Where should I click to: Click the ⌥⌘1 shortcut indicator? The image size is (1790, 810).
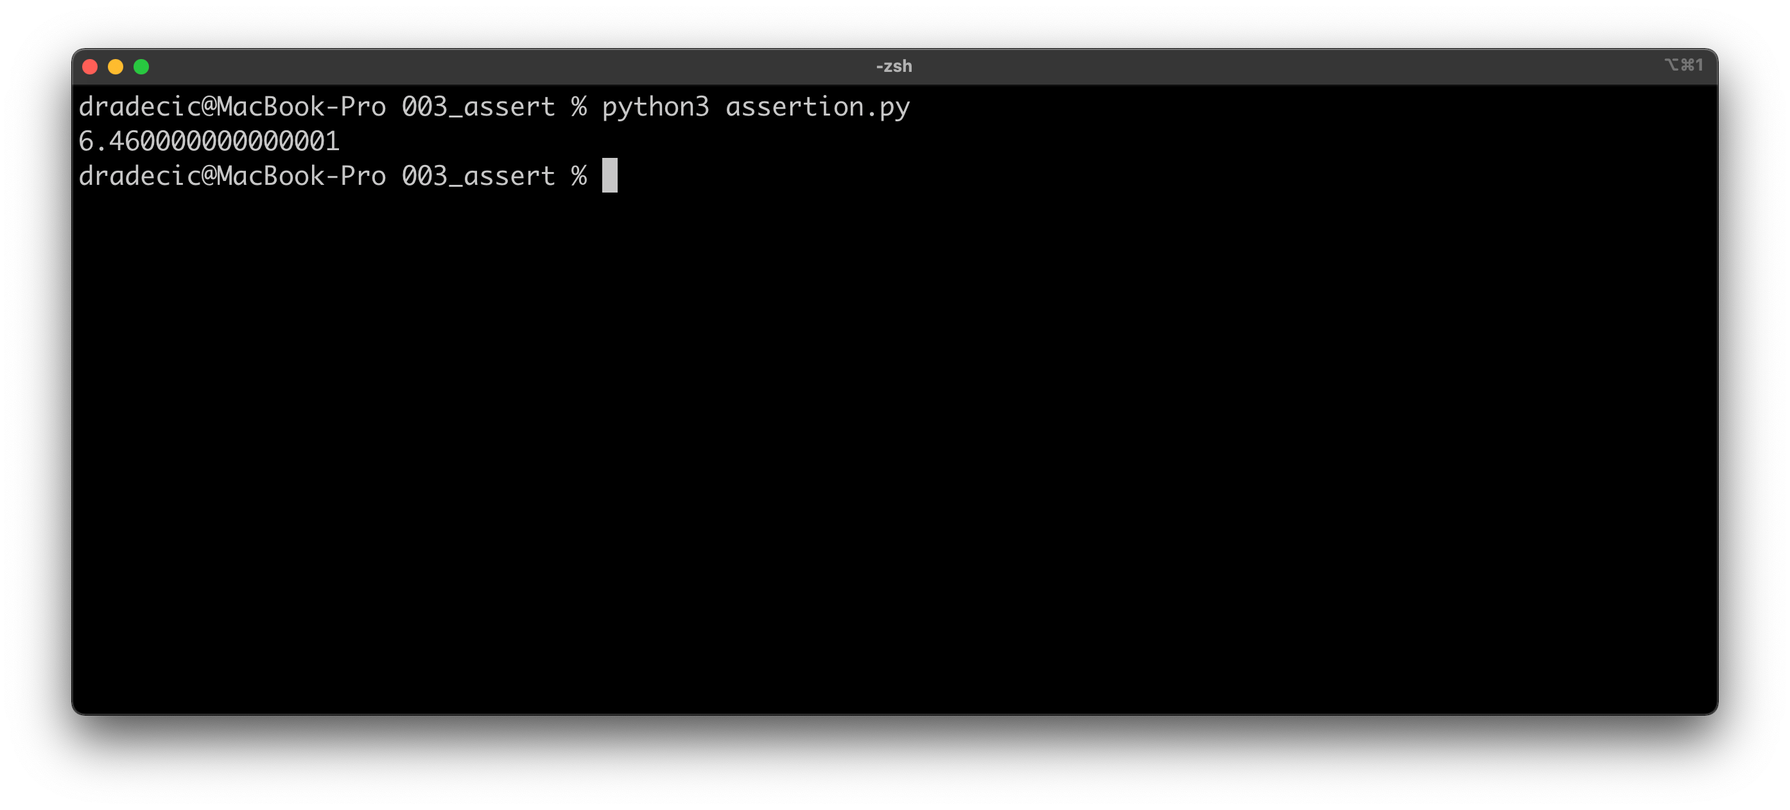tap(1683, 65)
